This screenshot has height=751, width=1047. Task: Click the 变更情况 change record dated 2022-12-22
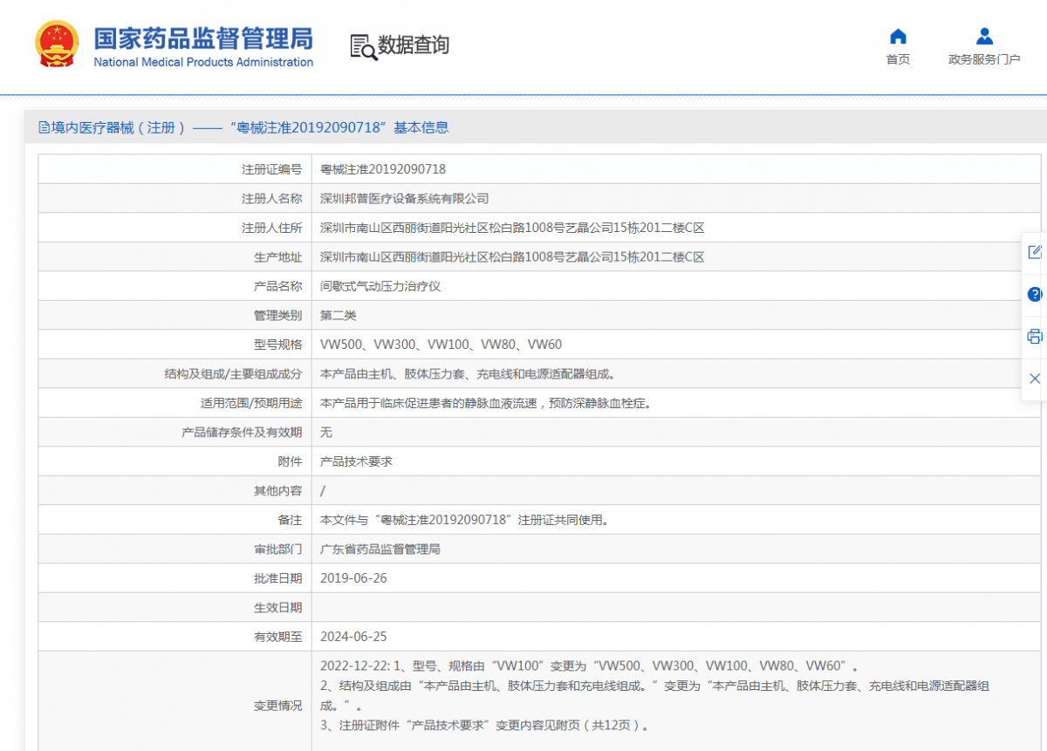[x=654, y=695]
